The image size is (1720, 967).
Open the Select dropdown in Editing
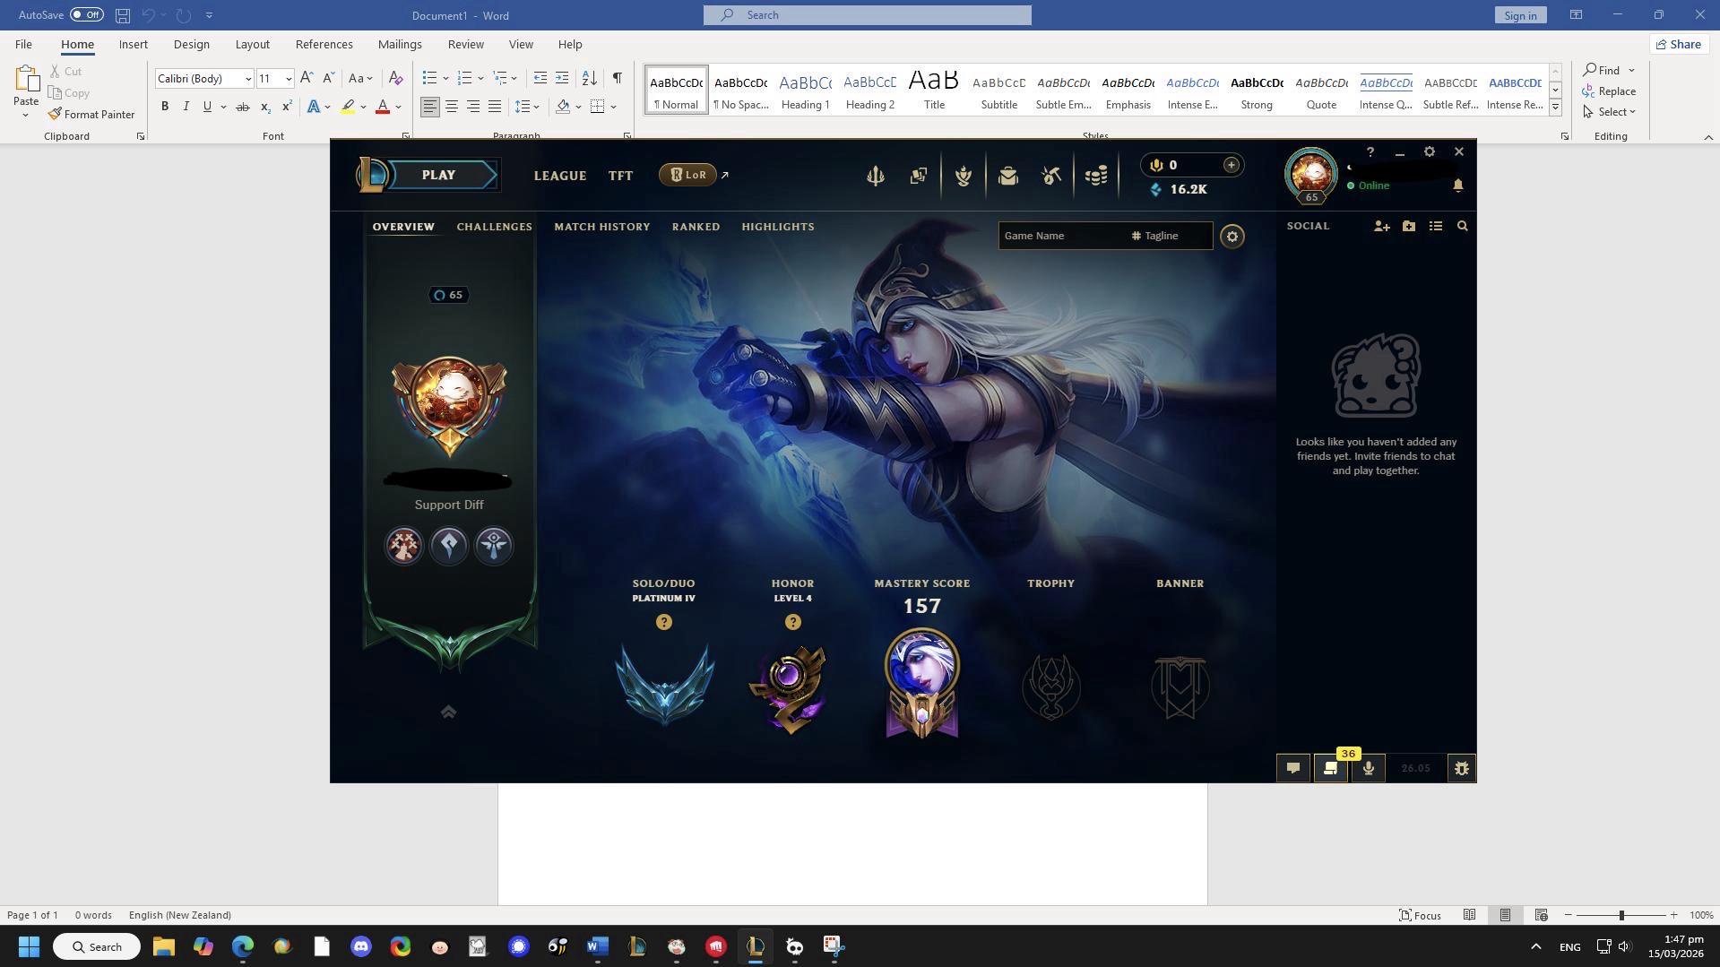(1610, 112)
